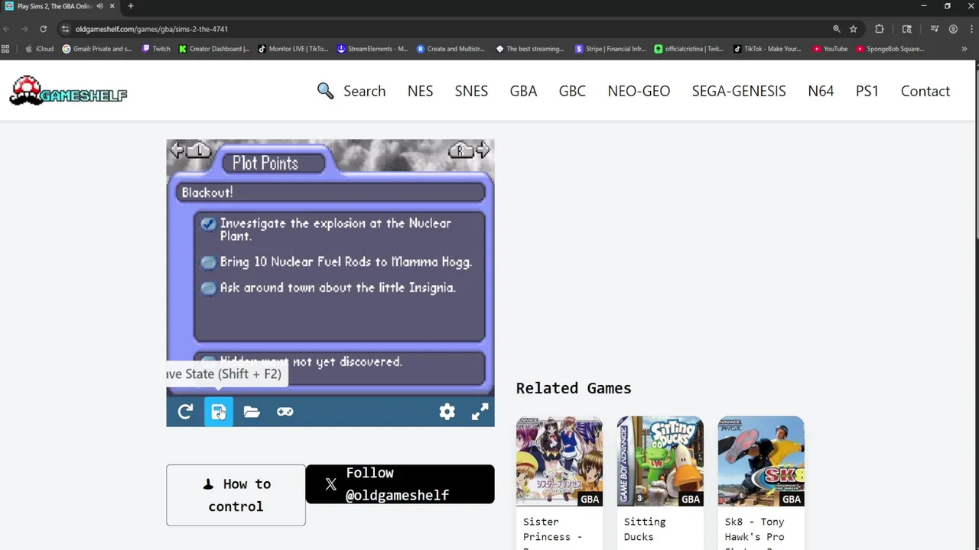
Task: Open the Chrome three-dot menu
Action: (970, 29)
